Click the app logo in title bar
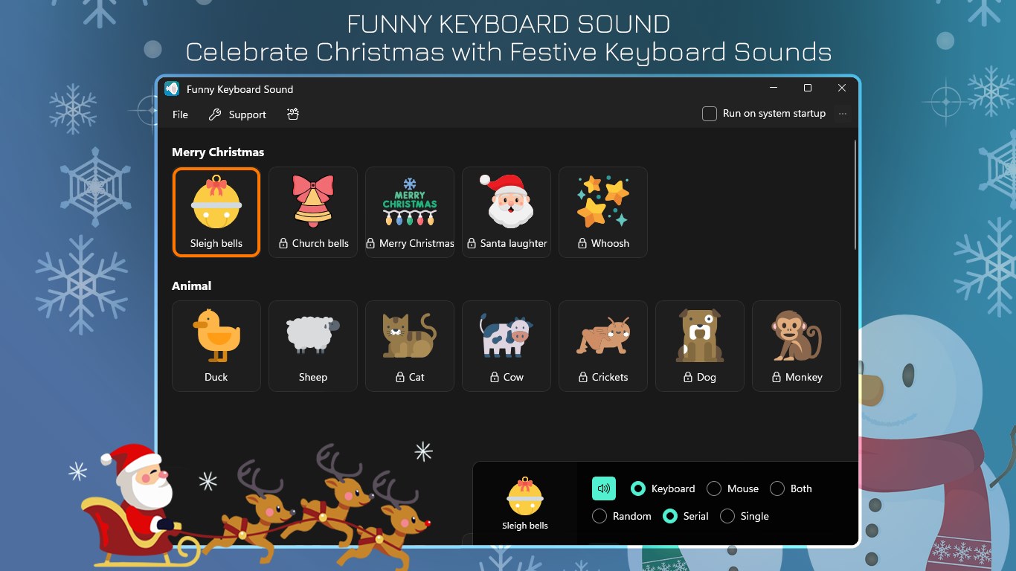 coord(172,88)
